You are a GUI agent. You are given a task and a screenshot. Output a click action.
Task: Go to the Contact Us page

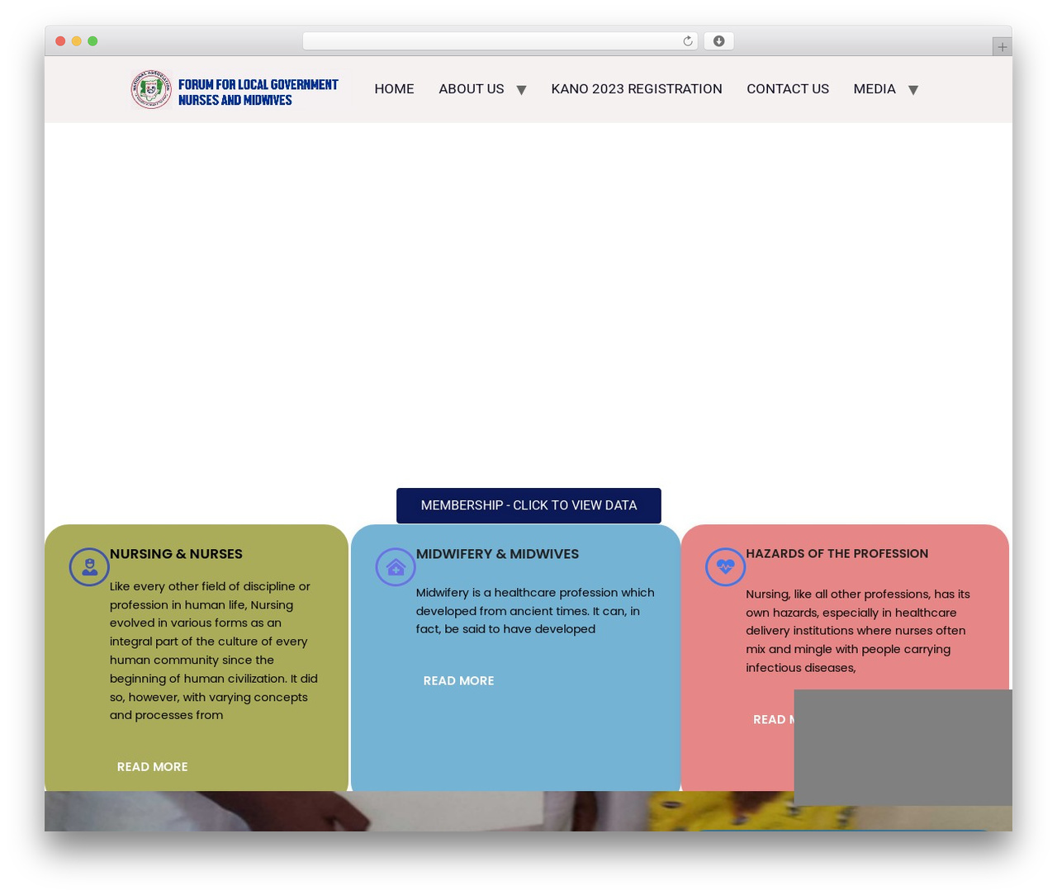[788, 89]
